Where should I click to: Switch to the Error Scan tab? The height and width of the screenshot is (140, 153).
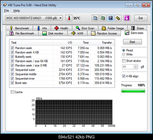pyautogui.click(x=85, y=28)
